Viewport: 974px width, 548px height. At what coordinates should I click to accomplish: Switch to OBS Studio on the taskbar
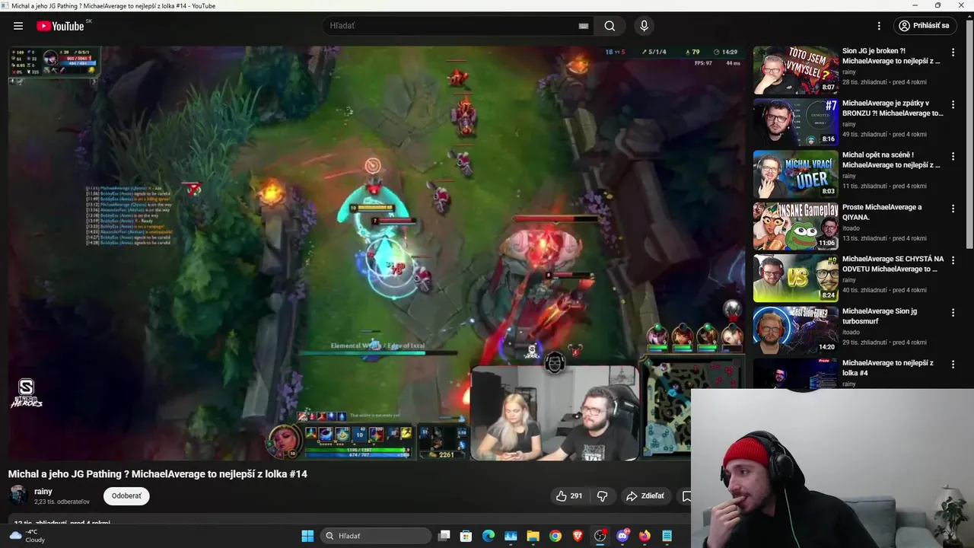point(600,536)
